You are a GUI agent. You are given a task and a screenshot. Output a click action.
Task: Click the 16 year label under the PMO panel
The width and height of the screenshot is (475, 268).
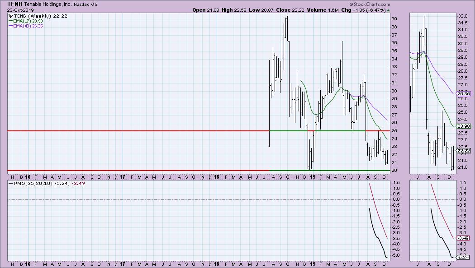[x=28, y=264]
